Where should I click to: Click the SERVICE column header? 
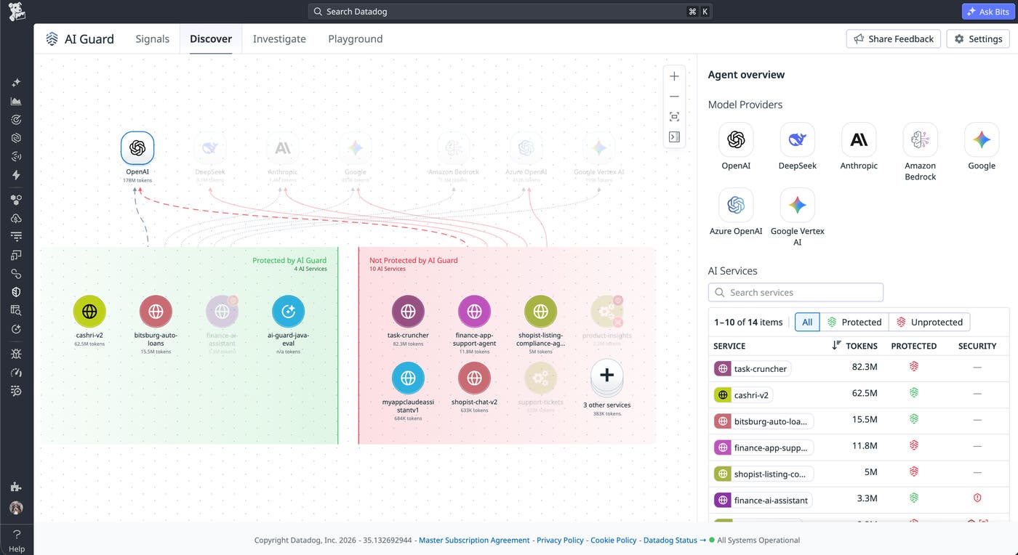point(729,346)
